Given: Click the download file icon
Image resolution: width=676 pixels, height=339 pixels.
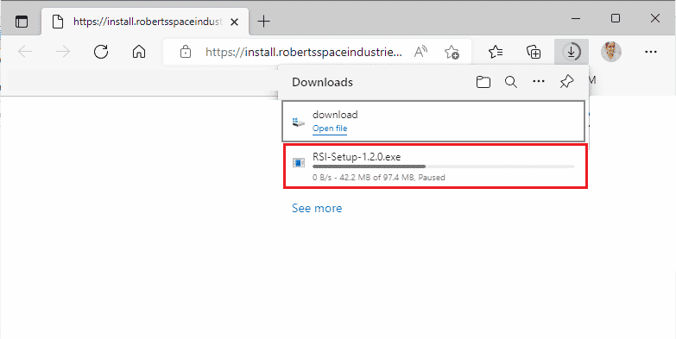Looking at the screenshot, I should point(299,122).
